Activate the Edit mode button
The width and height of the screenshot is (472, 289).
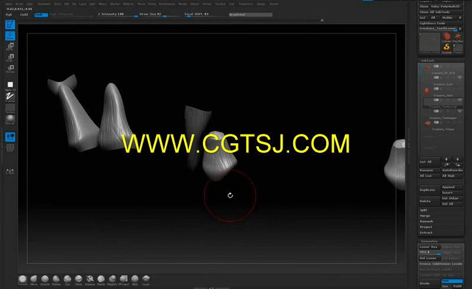(x=10, y=24)
